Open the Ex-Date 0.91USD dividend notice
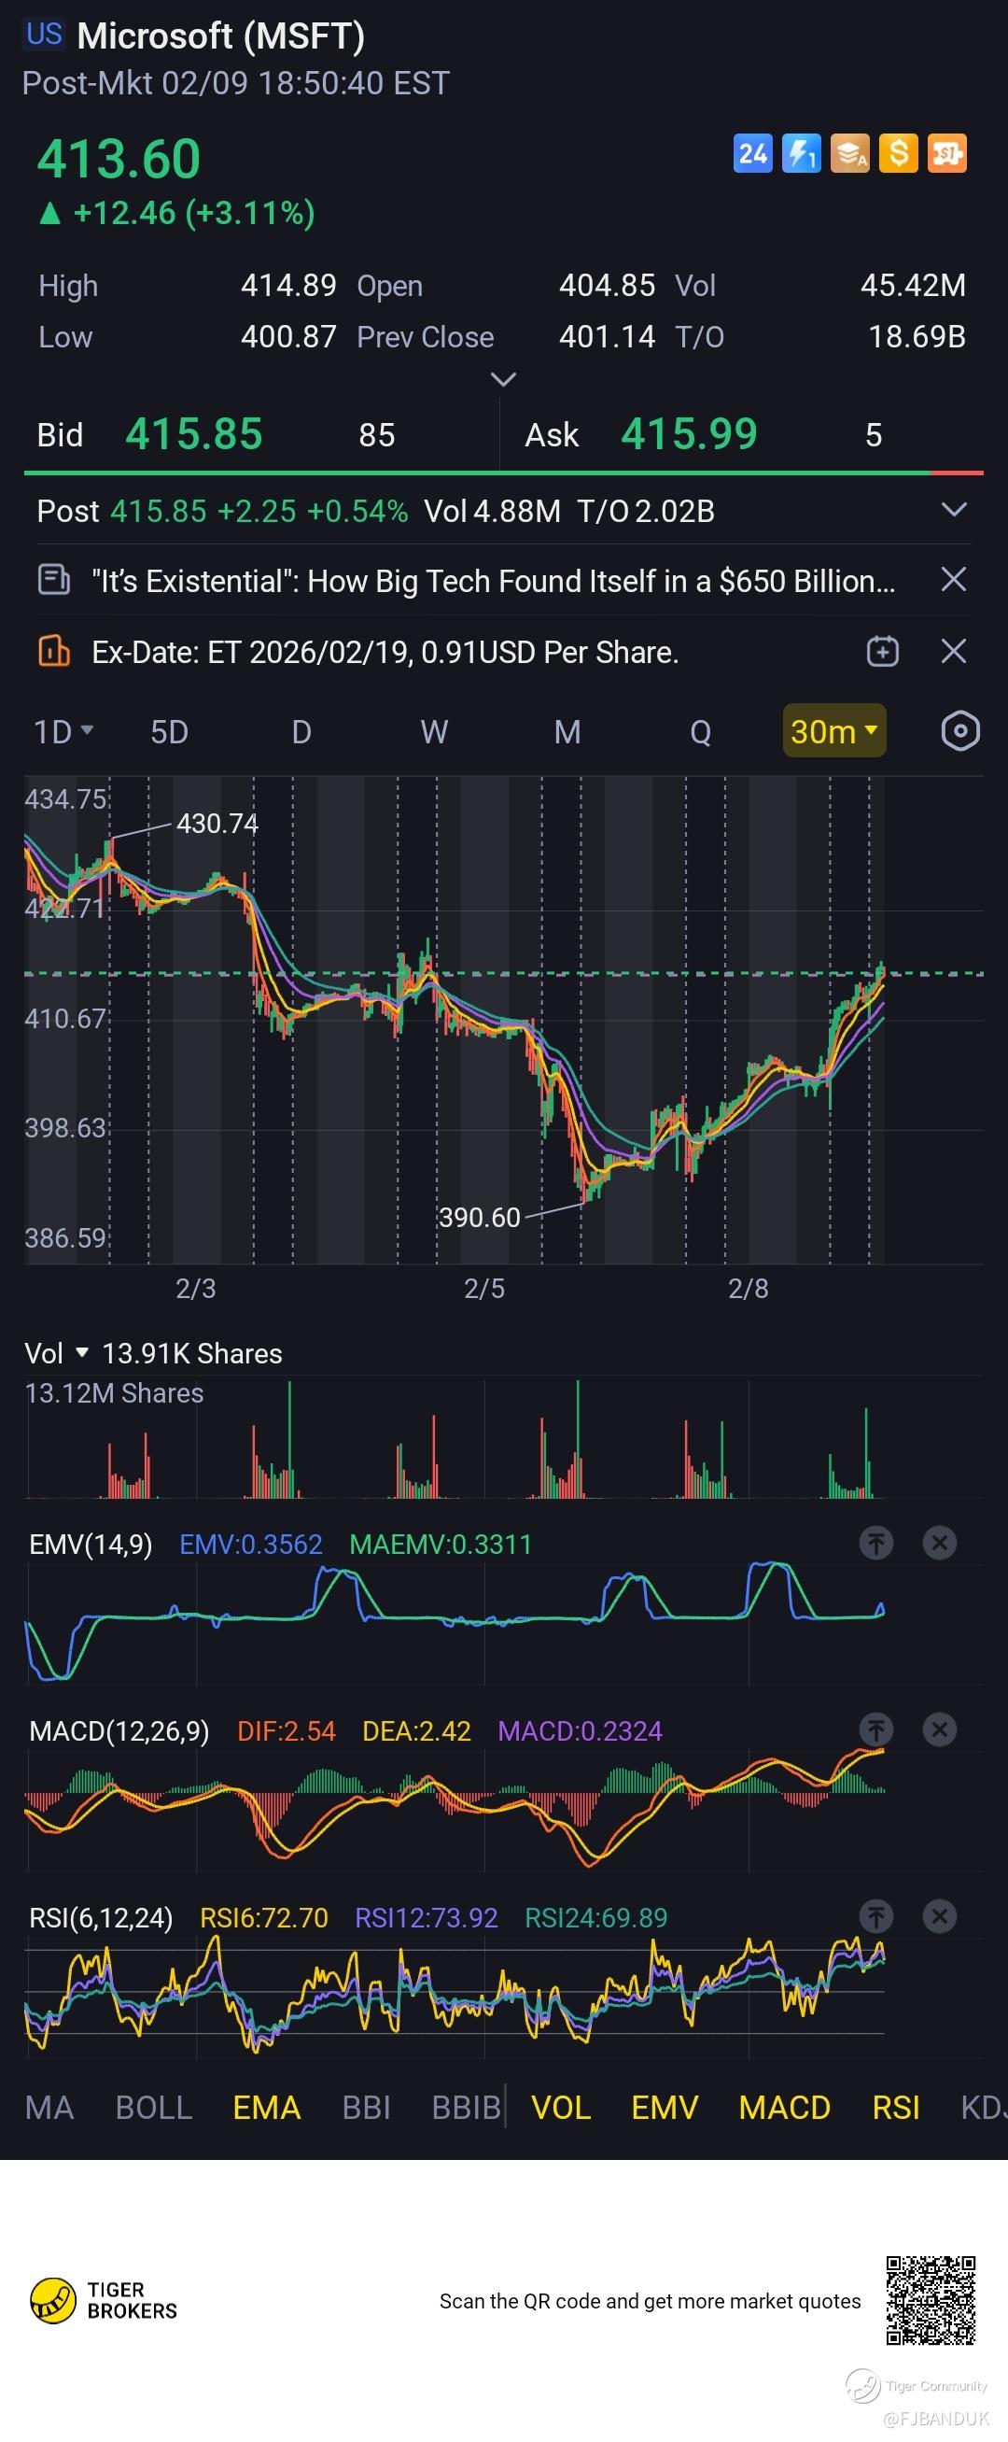 385,652
